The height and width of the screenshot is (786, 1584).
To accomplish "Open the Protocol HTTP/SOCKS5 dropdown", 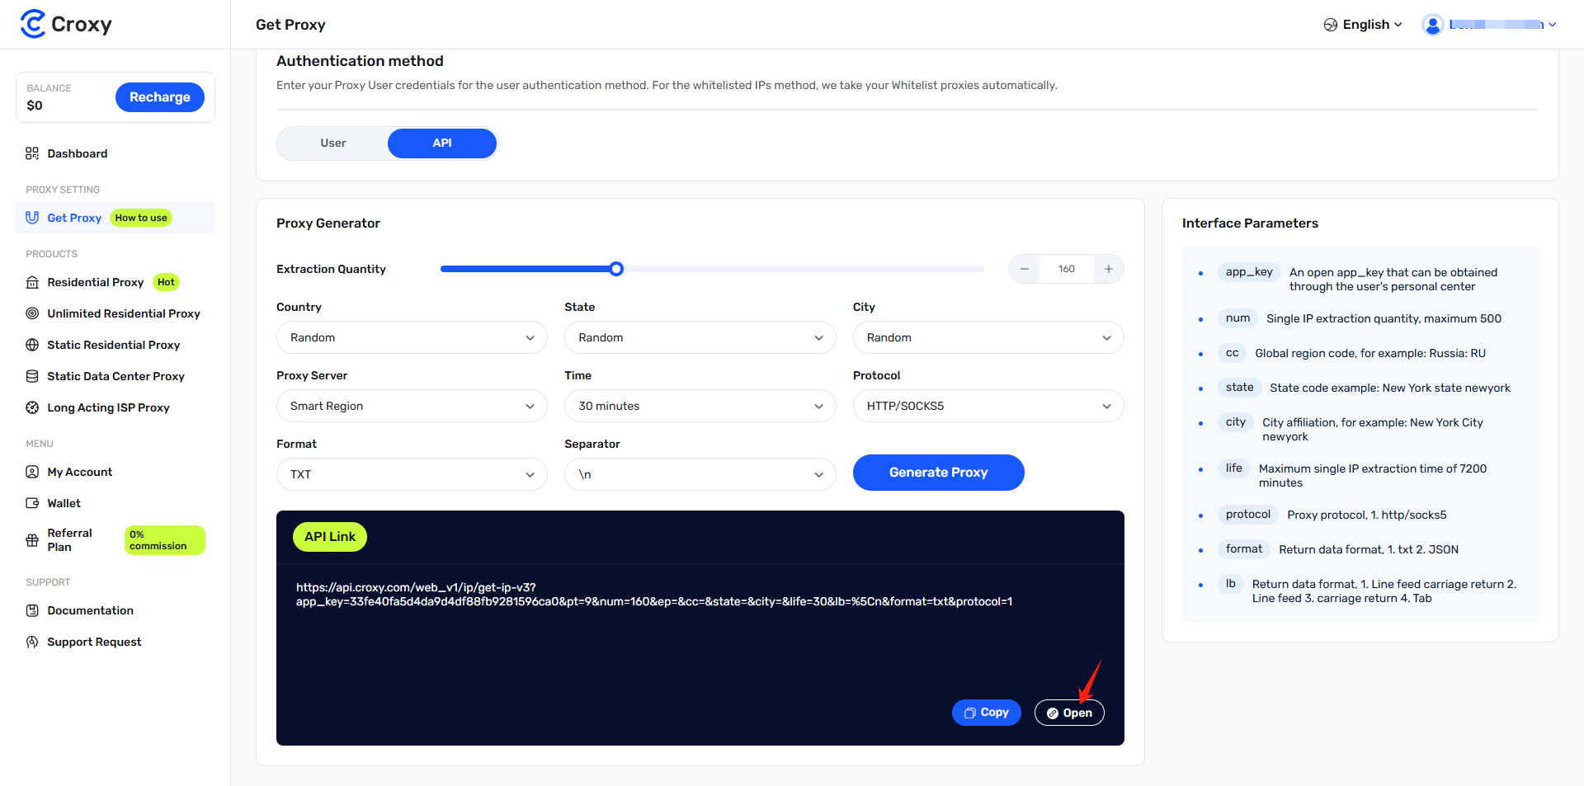I will point(988,406).
